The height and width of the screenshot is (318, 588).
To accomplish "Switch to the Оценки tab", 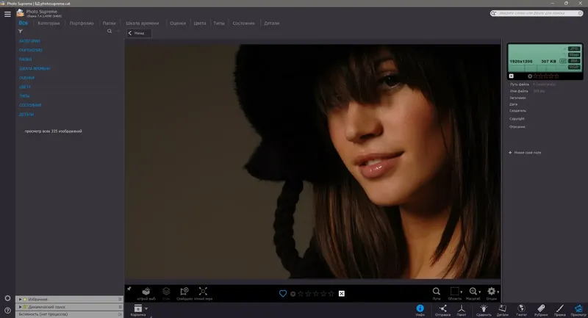I will 178,24.
